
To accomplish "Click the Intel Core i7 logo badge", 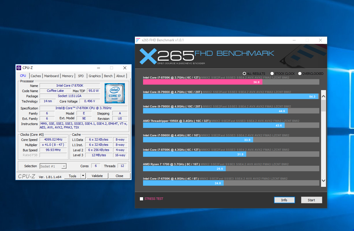I will [x=115, y=93].
